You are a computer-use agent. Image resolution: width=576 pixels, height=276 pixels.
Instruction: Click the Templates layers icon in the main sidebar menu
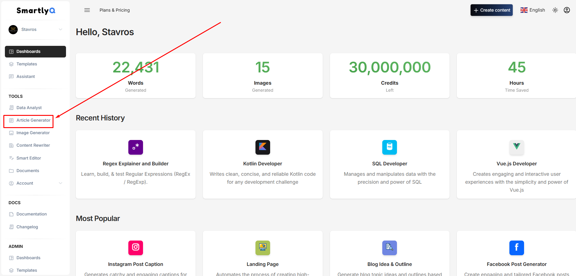tap(11, 64)
